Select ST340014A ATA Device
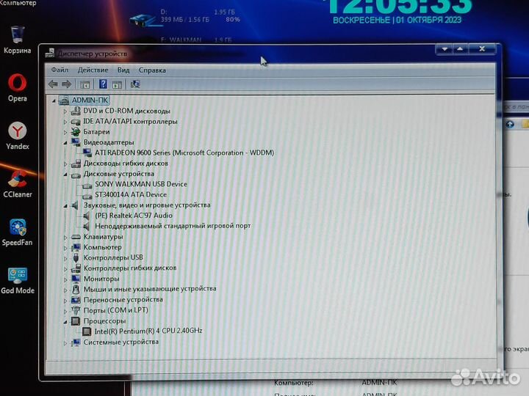The image size is (529, 396). 131,194
